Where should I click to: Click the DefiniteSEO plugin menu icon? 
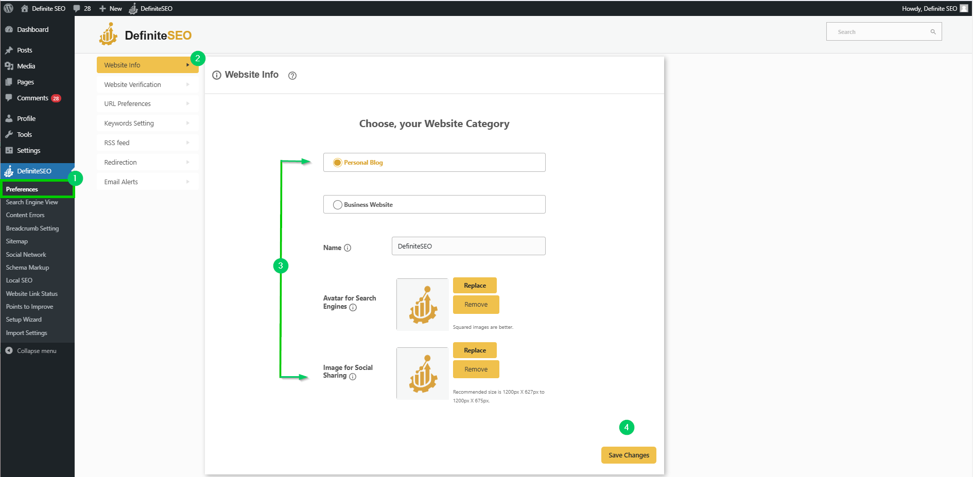9,171
